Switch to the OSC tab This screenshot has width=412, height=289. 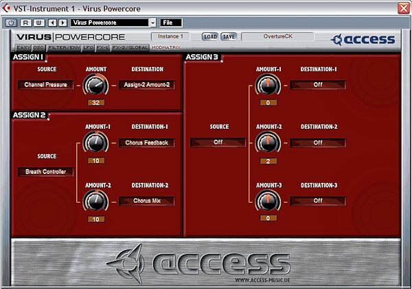click(x=38, y=48)
